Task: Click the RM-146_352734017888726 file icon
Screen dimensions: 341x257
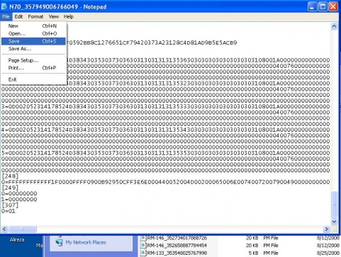Action: tap(143, 238)
